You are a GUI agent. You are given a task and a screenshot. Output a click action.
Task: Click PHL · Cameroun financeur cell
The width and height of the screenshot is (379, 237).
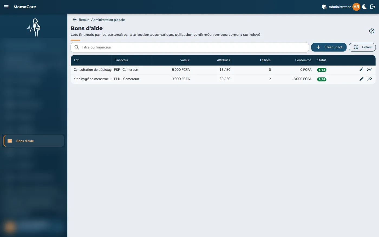(126, 79)
